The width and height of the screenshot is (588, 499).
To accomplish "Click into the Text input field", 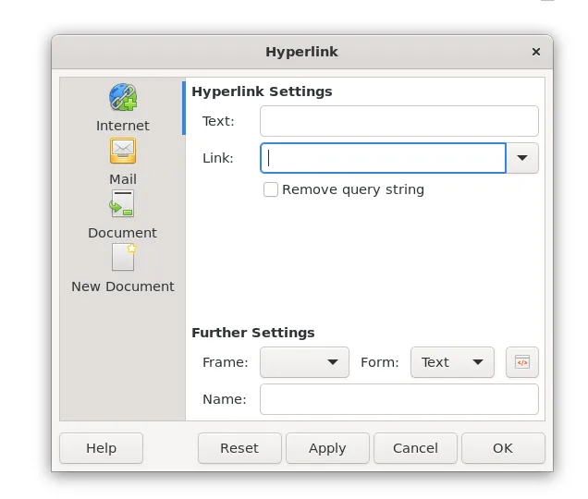I will click(x=398, y=121).
